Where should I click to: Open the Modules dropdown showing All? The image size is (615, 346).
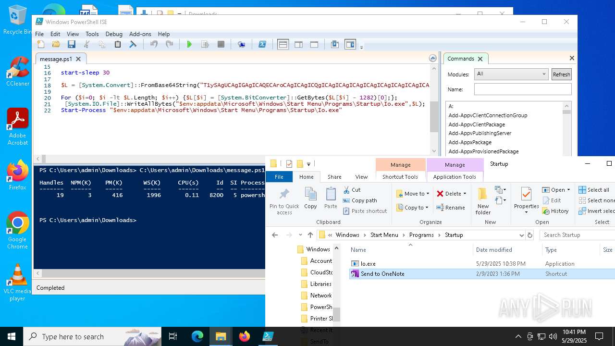coord(511,74)
